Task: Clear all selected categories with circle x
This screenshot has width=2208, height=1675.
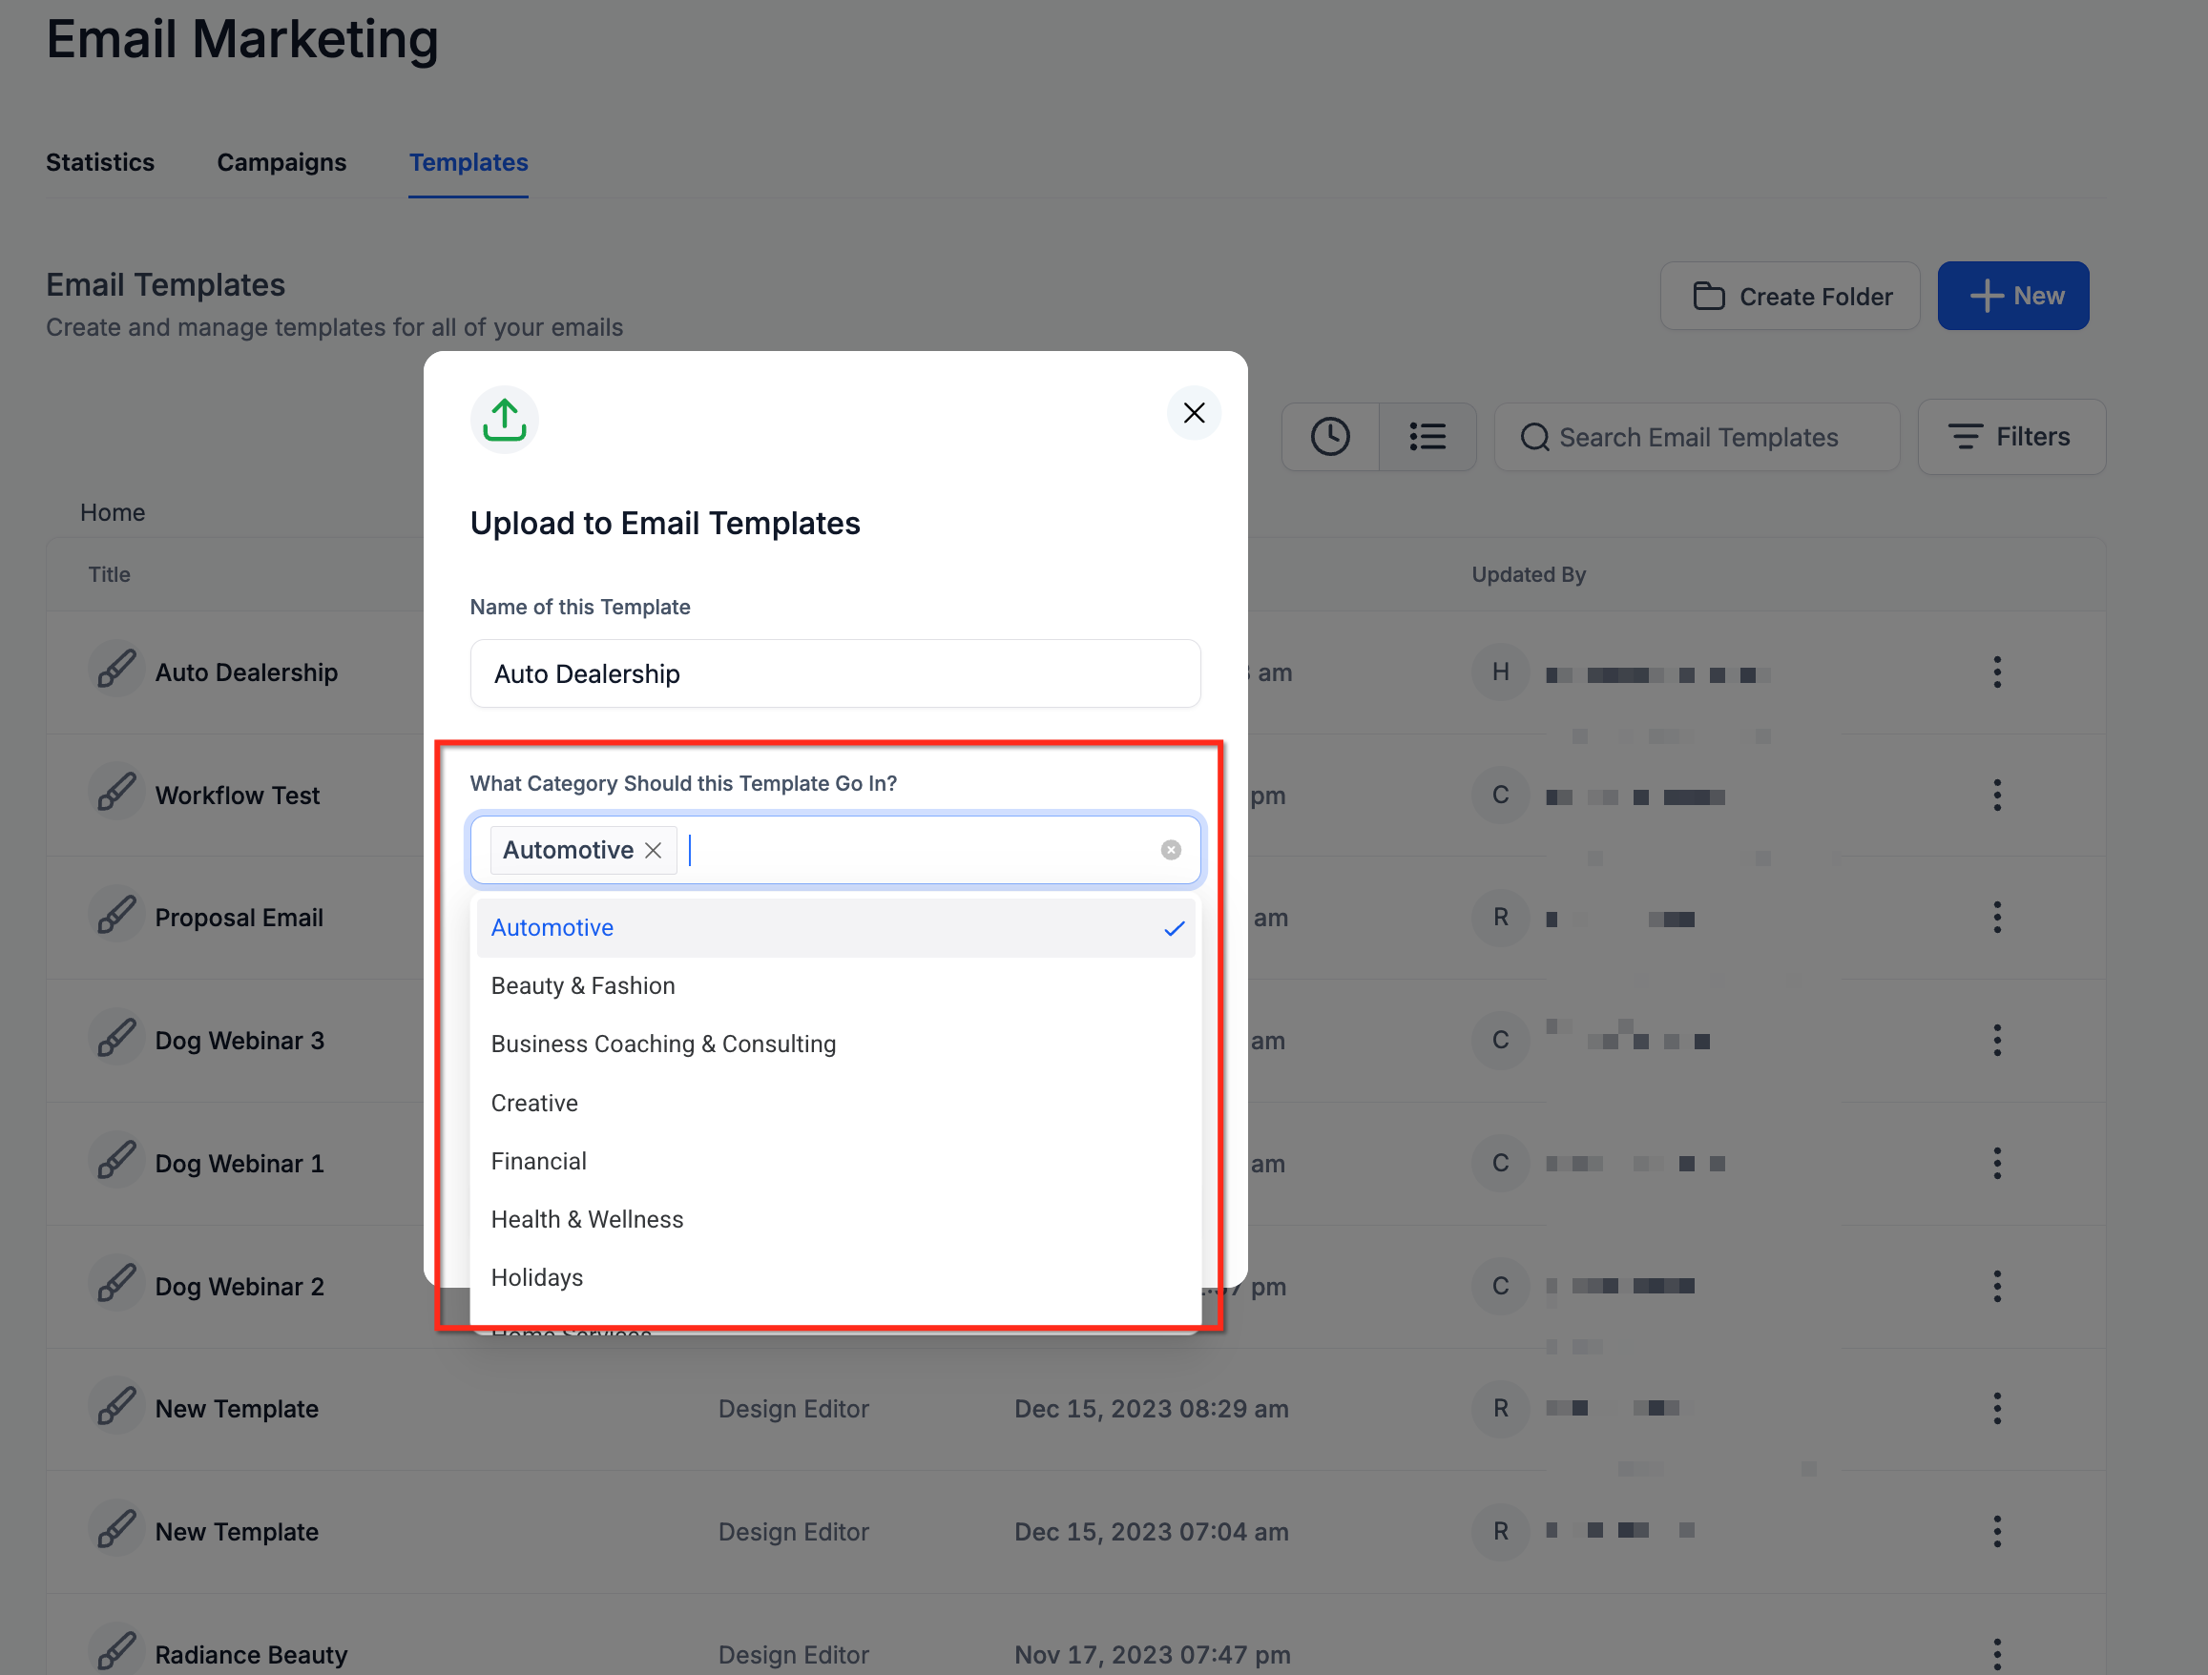Action: 1170,850
